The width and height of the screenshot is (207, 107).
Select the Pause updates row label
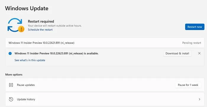tap(26, 85)
